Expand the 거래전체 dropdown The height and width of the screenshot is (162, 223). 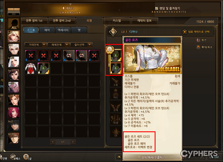pos(36,45)
